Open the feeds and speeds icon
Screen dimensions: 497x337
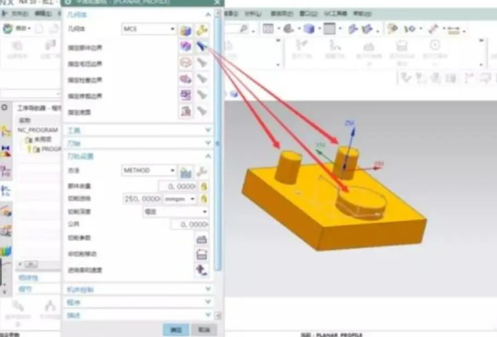pos(202,270)
